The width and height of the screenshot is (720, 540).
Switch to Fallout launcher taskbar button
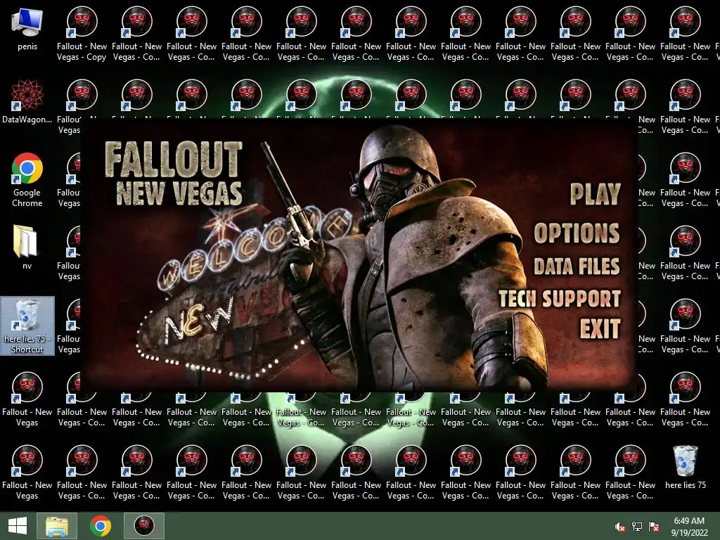tap(143, 526)
